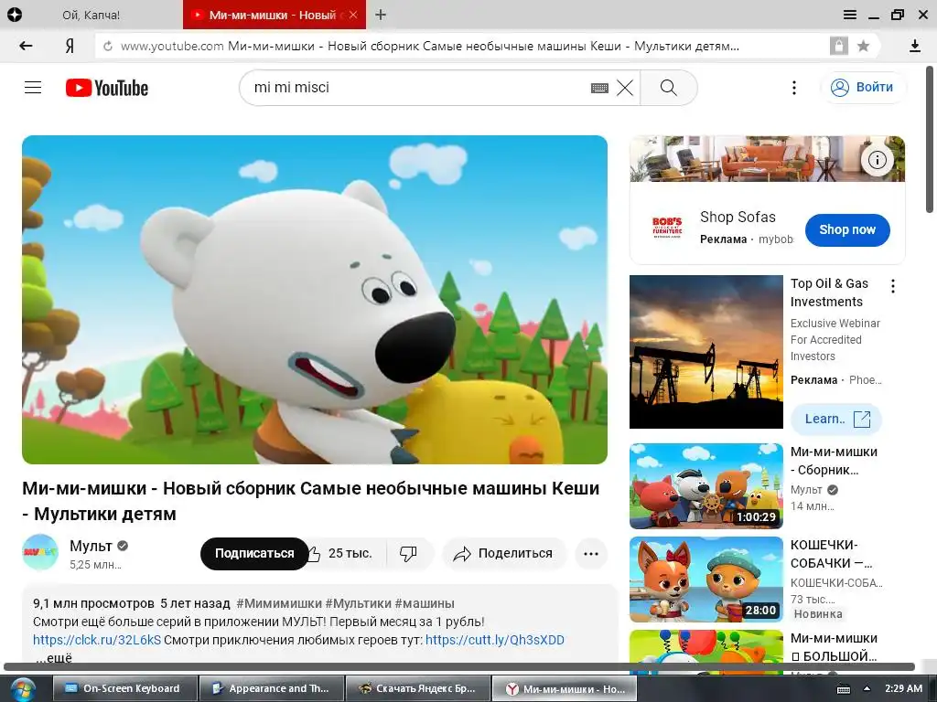The image size is (937, 702).
Task: Open the ad info icon on sofa banner
Action: coord(877,160)
